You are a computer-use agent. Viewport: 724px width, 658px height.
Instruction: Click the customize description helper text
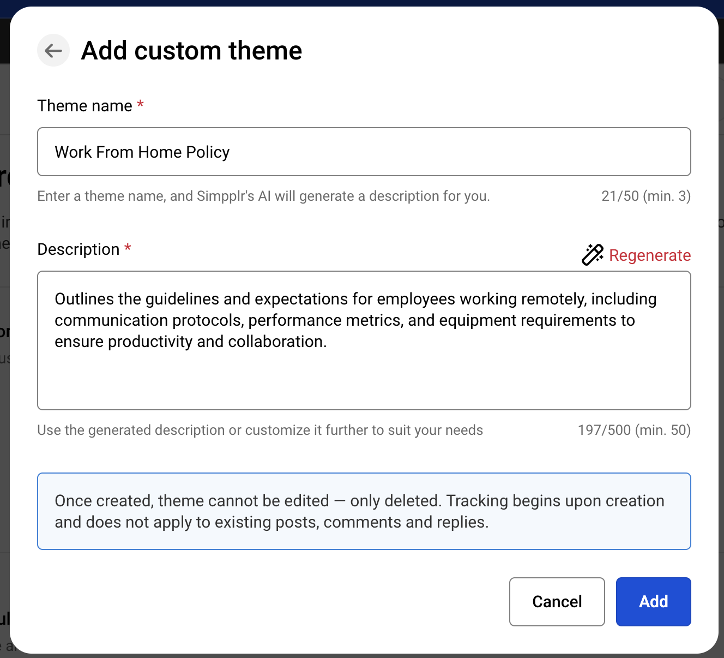click(x=260, y=430)
